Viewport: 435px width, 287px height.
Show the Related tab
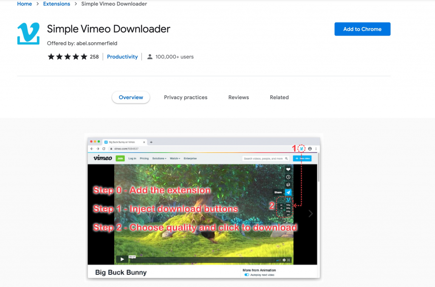pos(279,98)
